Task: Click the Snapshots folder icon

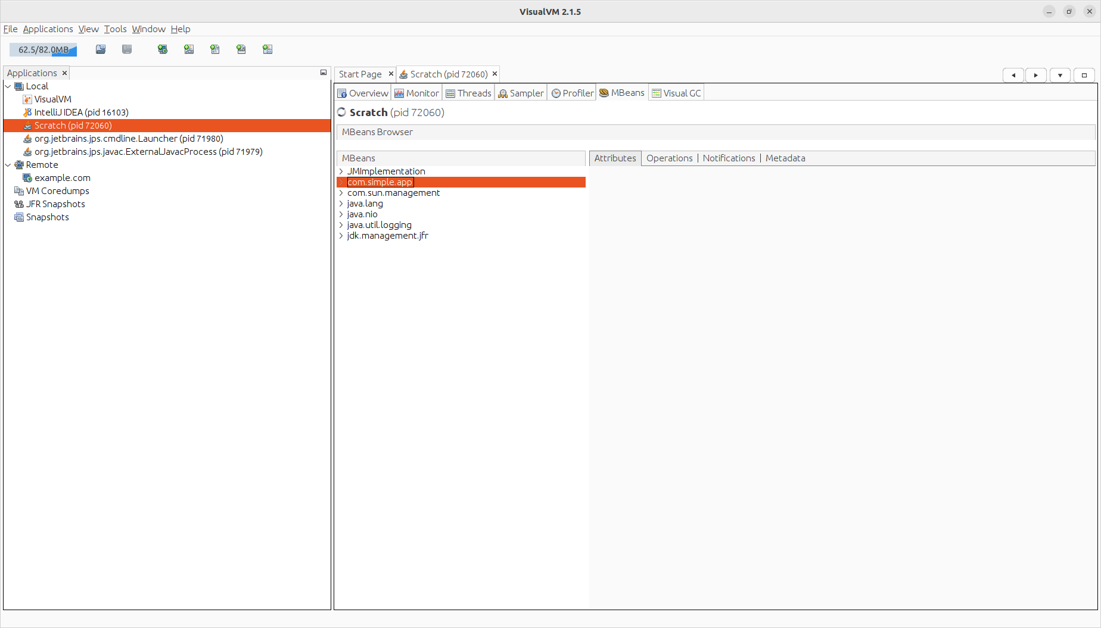Action: [19, 217]
